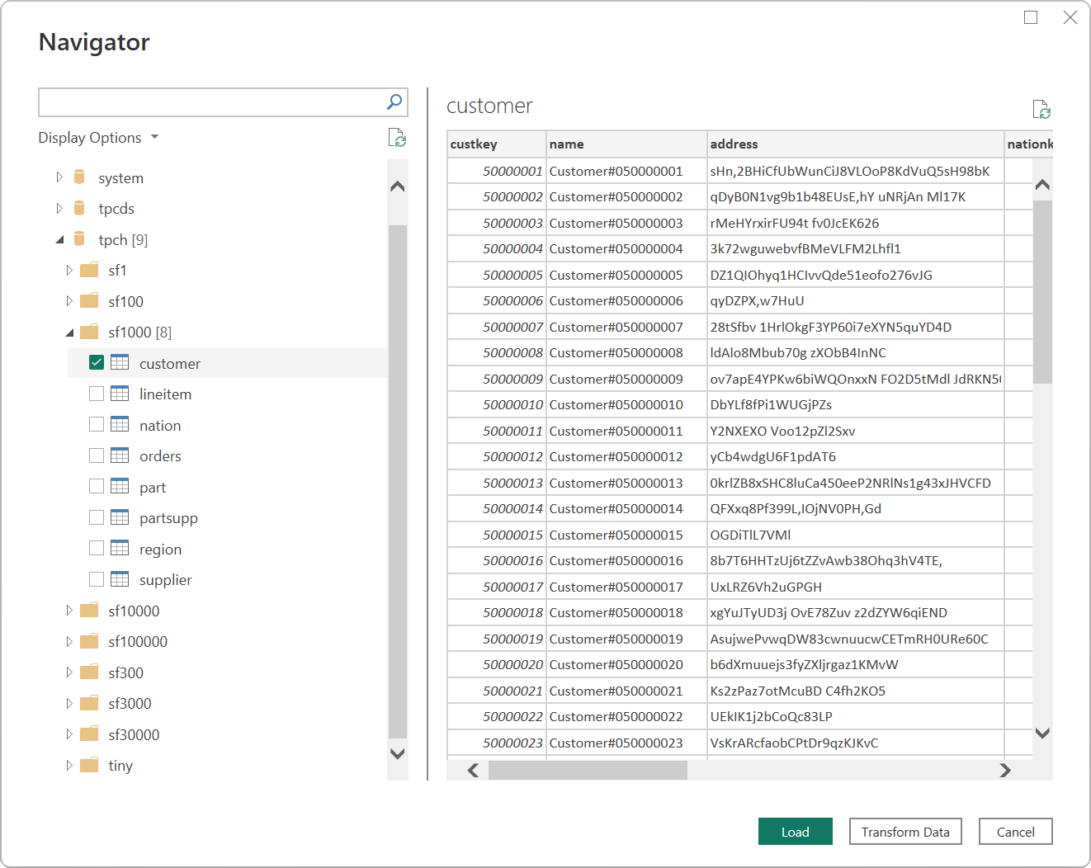Check the orders table checkbox

pyautogui.click(x=97, y=455)
